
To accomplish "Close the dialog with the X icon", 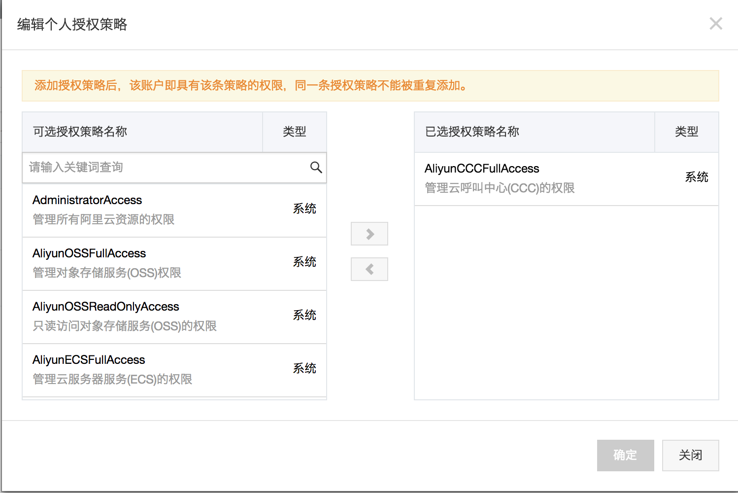I will coord(716,23).
